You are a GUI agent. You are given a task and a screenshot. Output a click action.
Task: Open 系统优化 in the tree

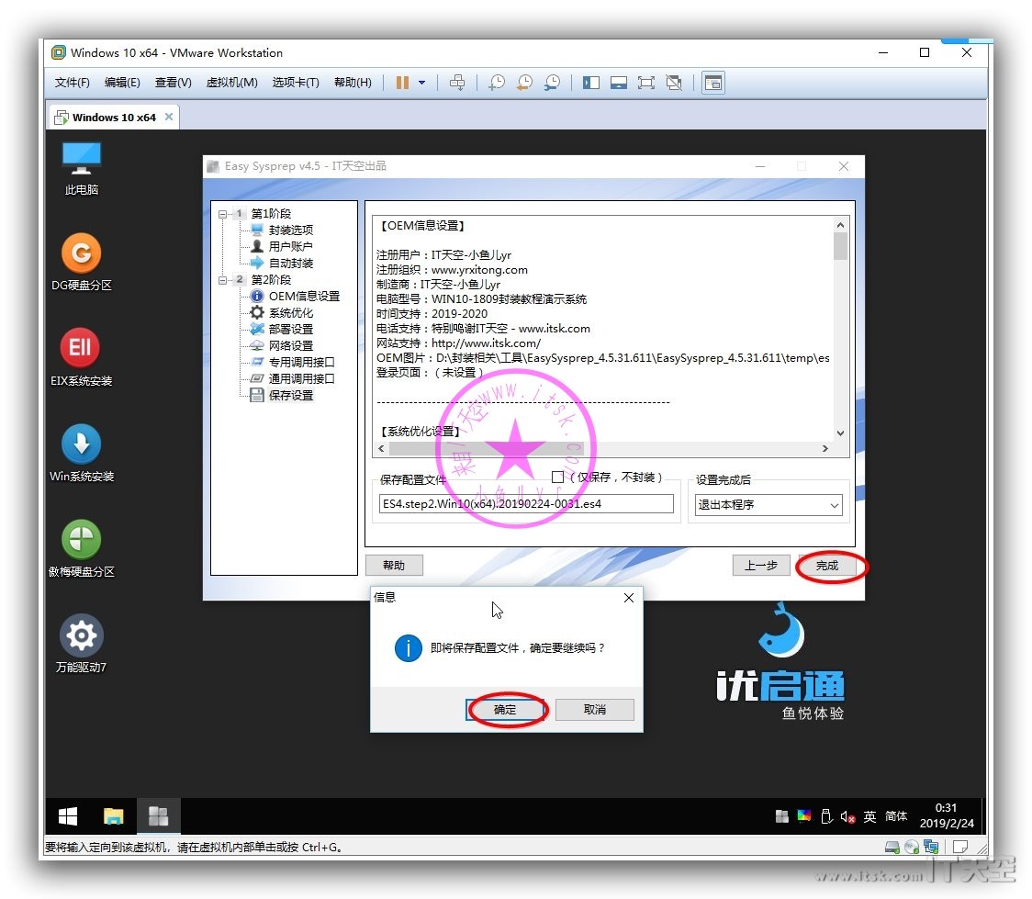pyautogui.click(x=290, y=312)
